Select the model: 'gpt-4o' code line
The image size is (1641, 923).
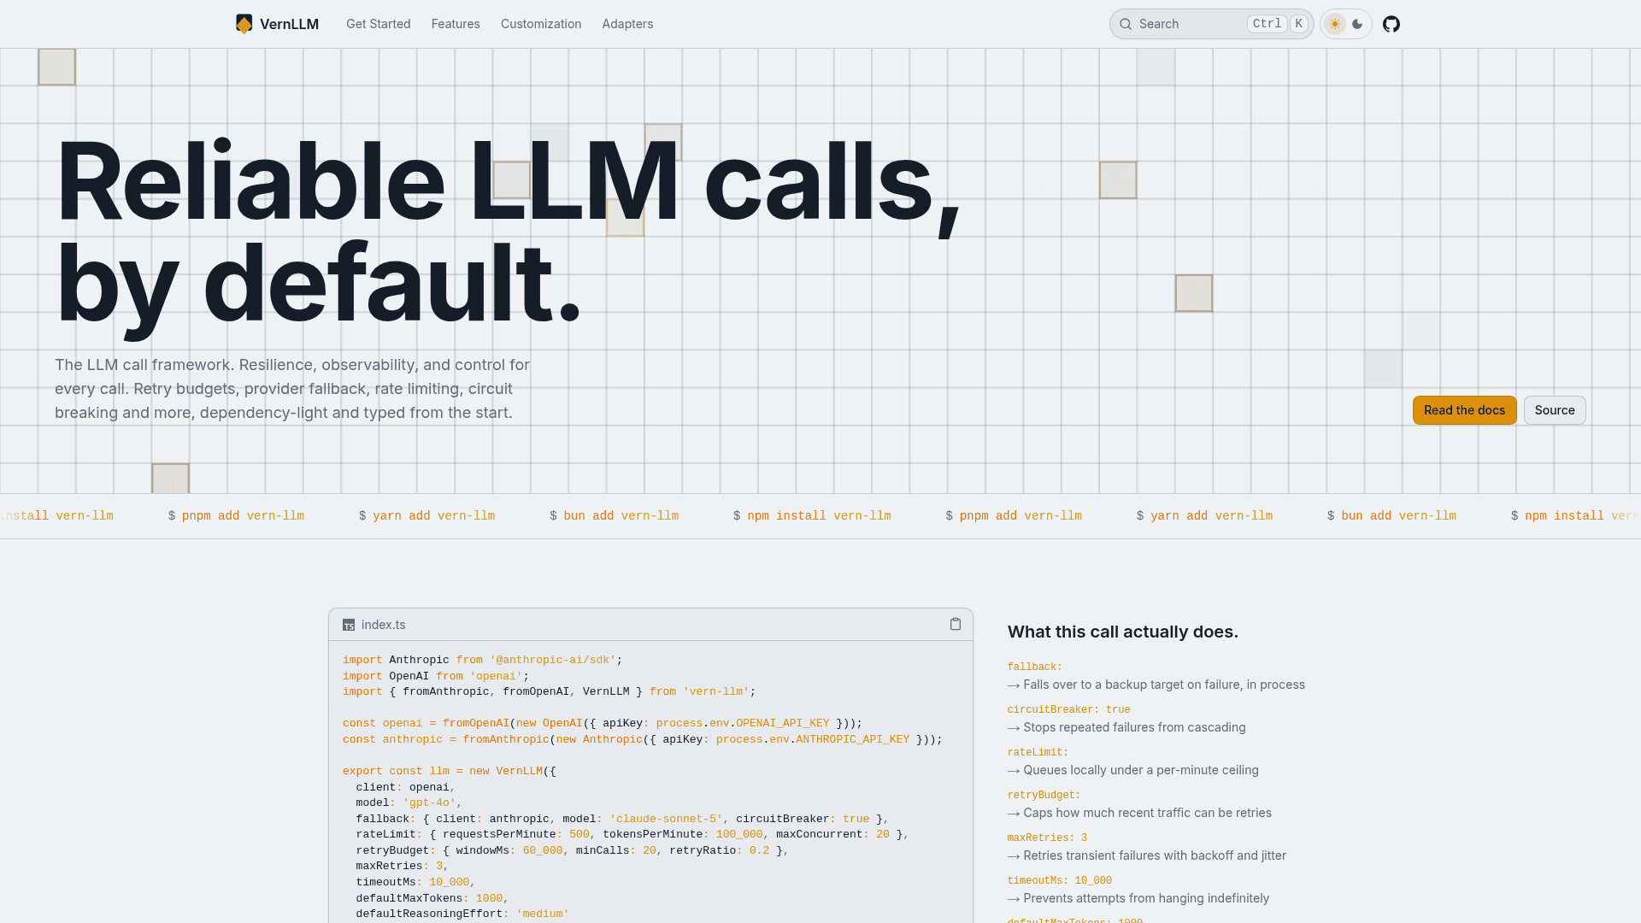click(x=409, y=802)
